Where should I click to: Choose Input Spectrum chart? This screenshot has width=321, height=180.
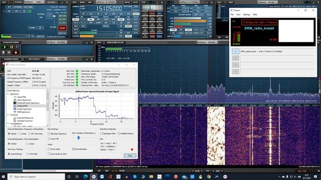(24, 100)
